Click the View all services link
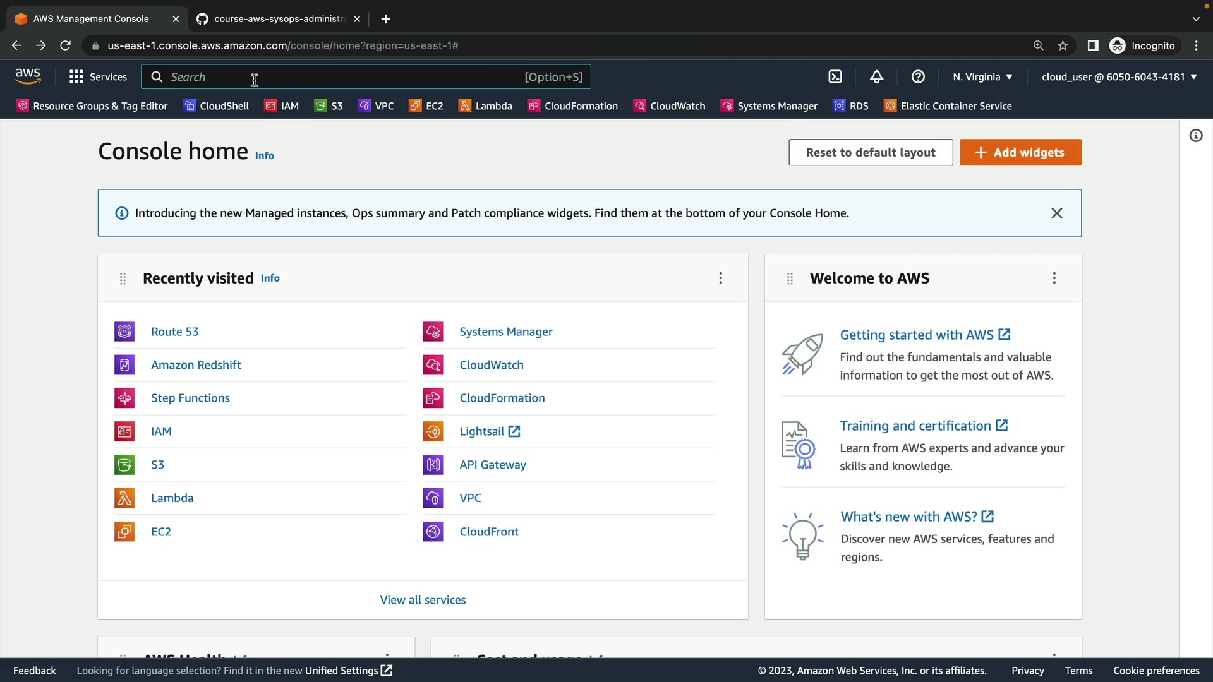Viewport: 1213px width, 682px height. click(423, 600)
